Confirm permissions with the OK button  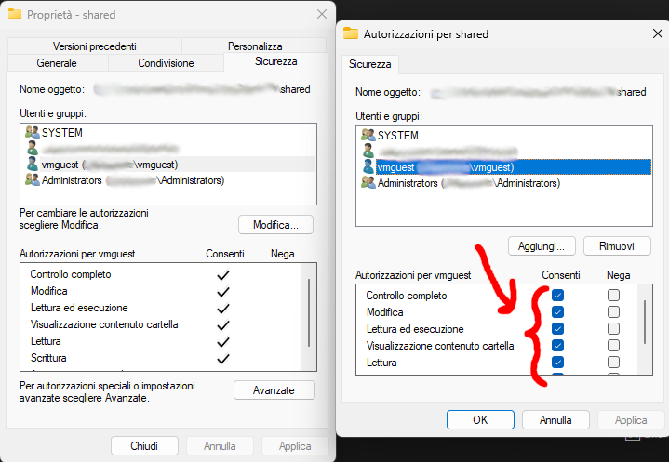pyautogui.click(x=480, y=419)
